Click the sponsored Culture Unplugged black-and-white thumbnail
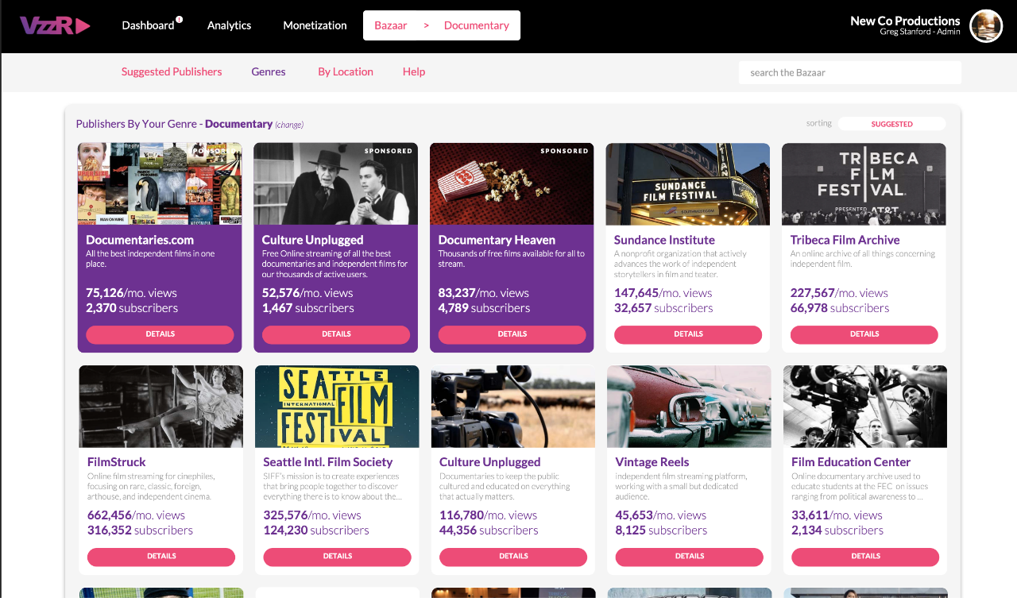 pyautogui.click(x=336, y=183)
